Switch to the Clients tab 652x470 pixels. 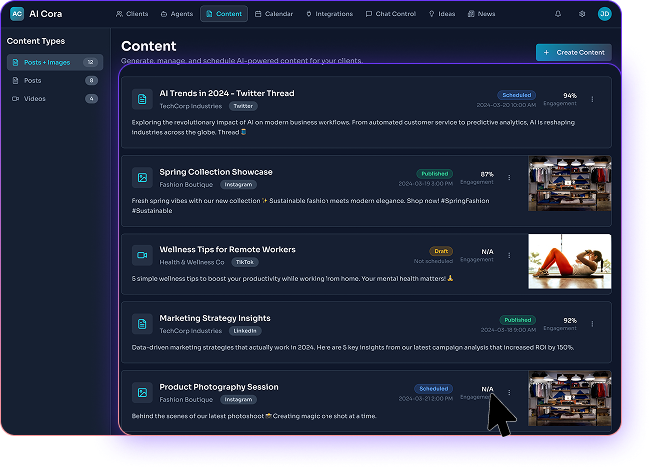132,14
